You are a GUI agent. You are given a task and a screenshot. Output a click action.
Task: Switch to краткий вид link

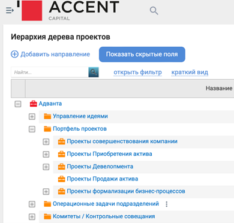click(x=190, y=72)
